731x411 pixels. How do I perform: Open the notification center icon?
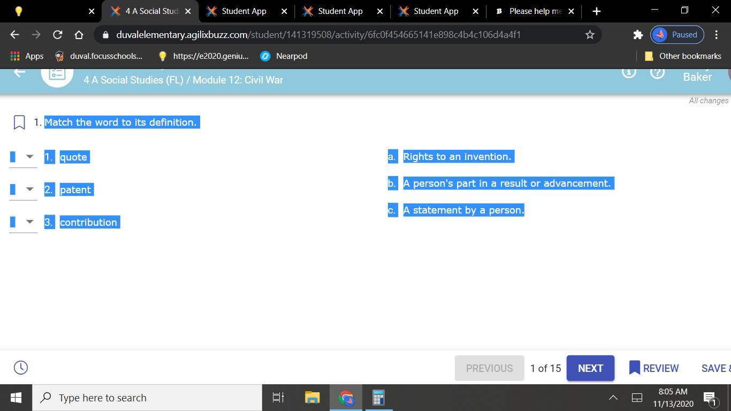pos(710,398)
